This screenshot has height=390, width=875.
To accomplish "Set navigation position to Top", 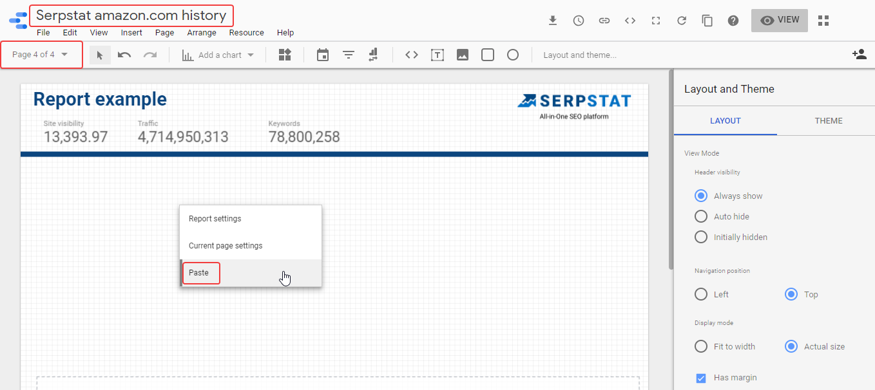I will coord(791,294).
